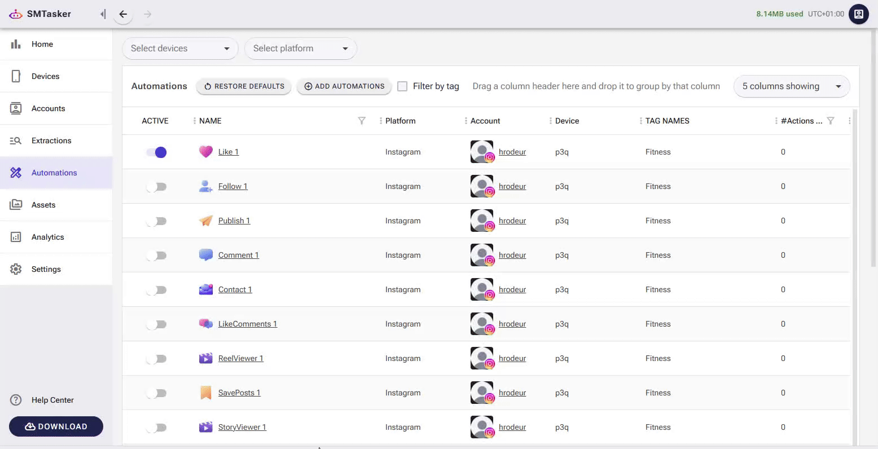This screenshot has height=449, width=878.
Task: Enable the Publish 1 active toggle
Action: (x=156, y=221)
